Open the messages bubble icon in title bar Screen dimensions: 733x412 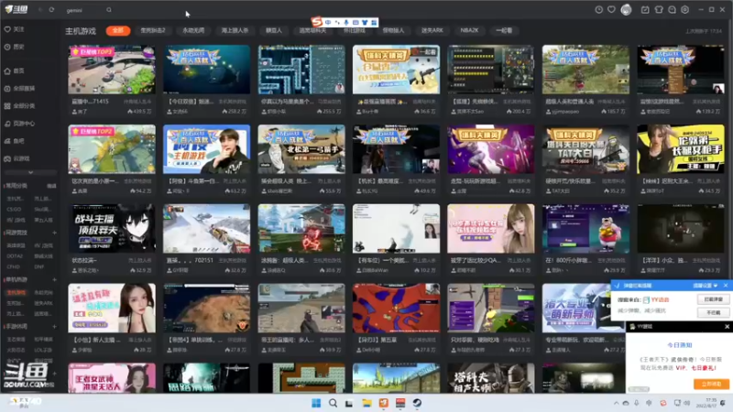[x=672, y=10]
